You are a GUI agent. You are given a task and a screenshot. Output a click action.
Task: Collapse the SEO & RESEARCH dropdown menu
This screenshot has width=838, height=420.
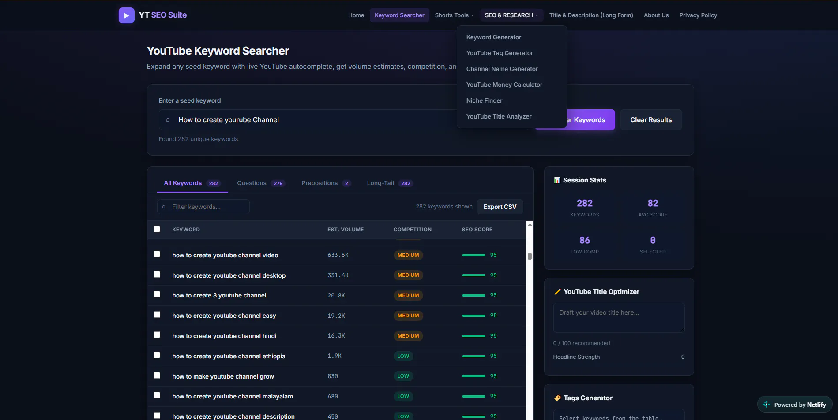pyautogui.click(x=511, y=15)
